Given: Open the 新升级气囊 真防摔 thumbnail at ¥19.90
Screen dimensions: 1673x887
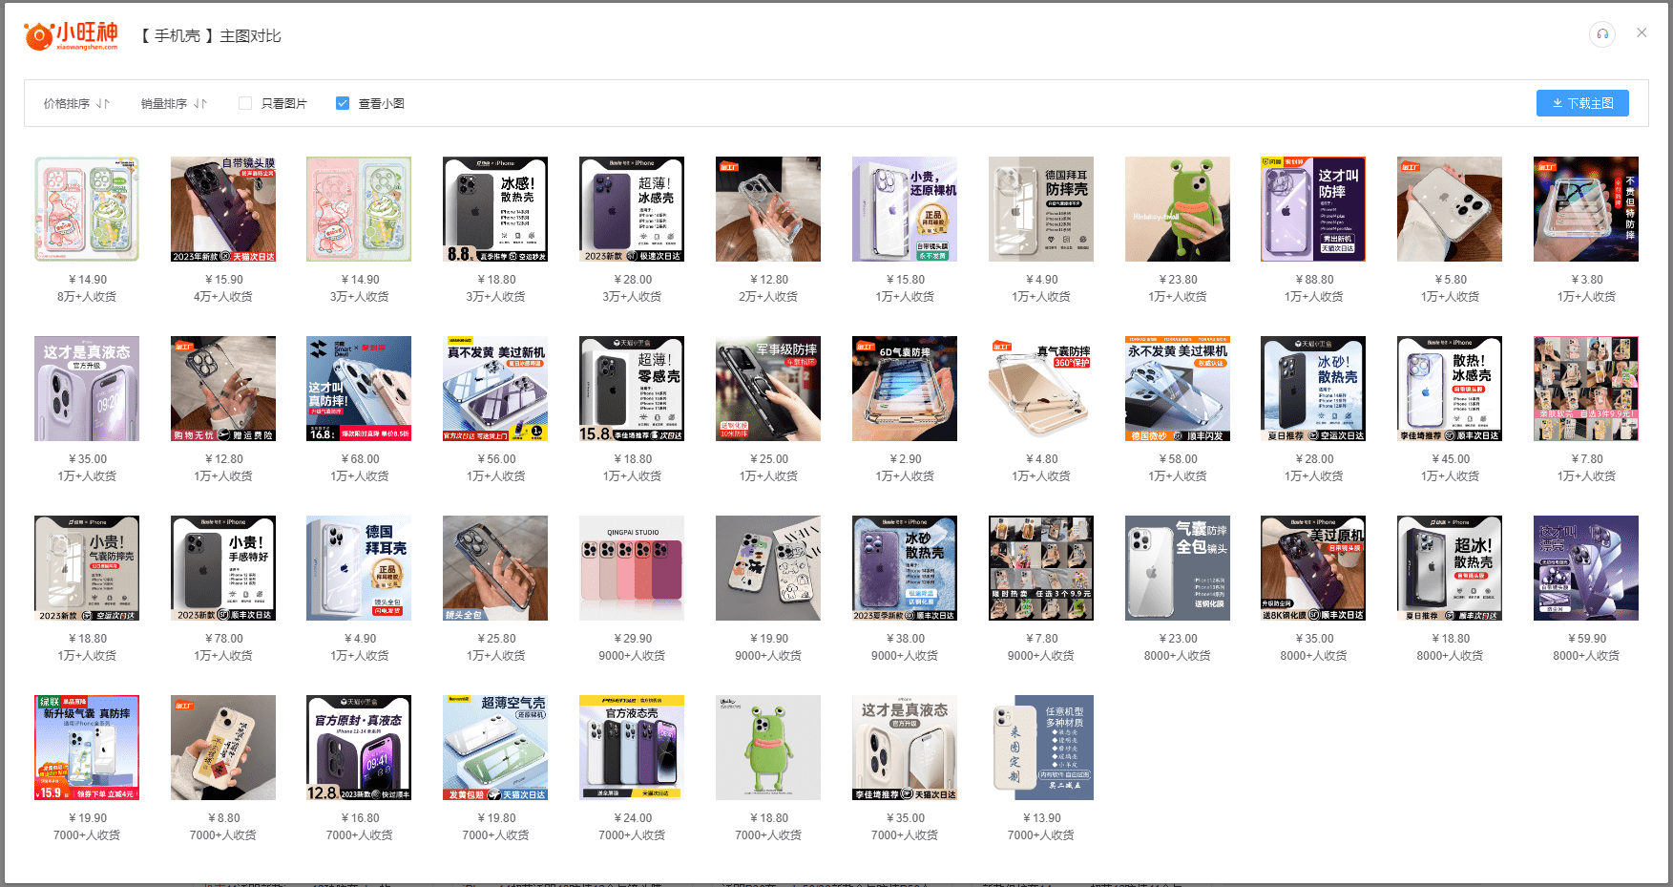Looking at the screenshot, I should 87,748.
